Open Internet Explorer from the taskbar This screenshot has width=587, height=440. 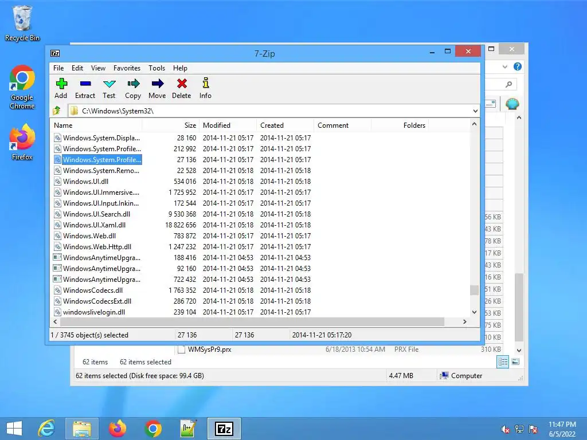[x=46, y=429]
